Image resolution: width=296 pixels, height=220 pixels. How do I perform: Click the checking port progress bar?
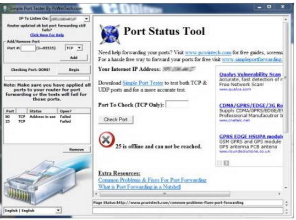click(47, 78)
